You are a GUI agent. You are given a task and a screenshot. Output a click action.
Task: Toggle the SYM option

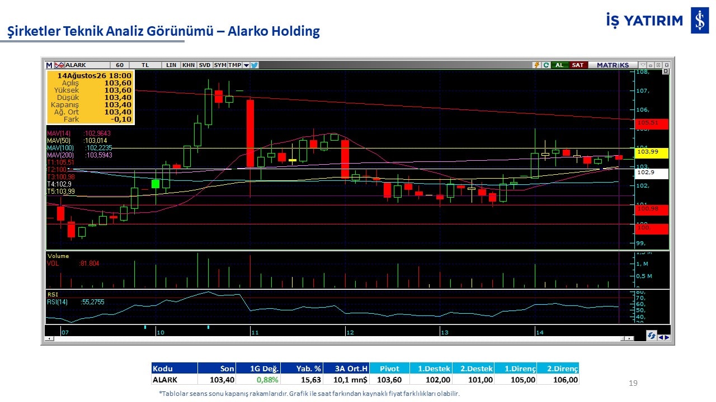220,65
